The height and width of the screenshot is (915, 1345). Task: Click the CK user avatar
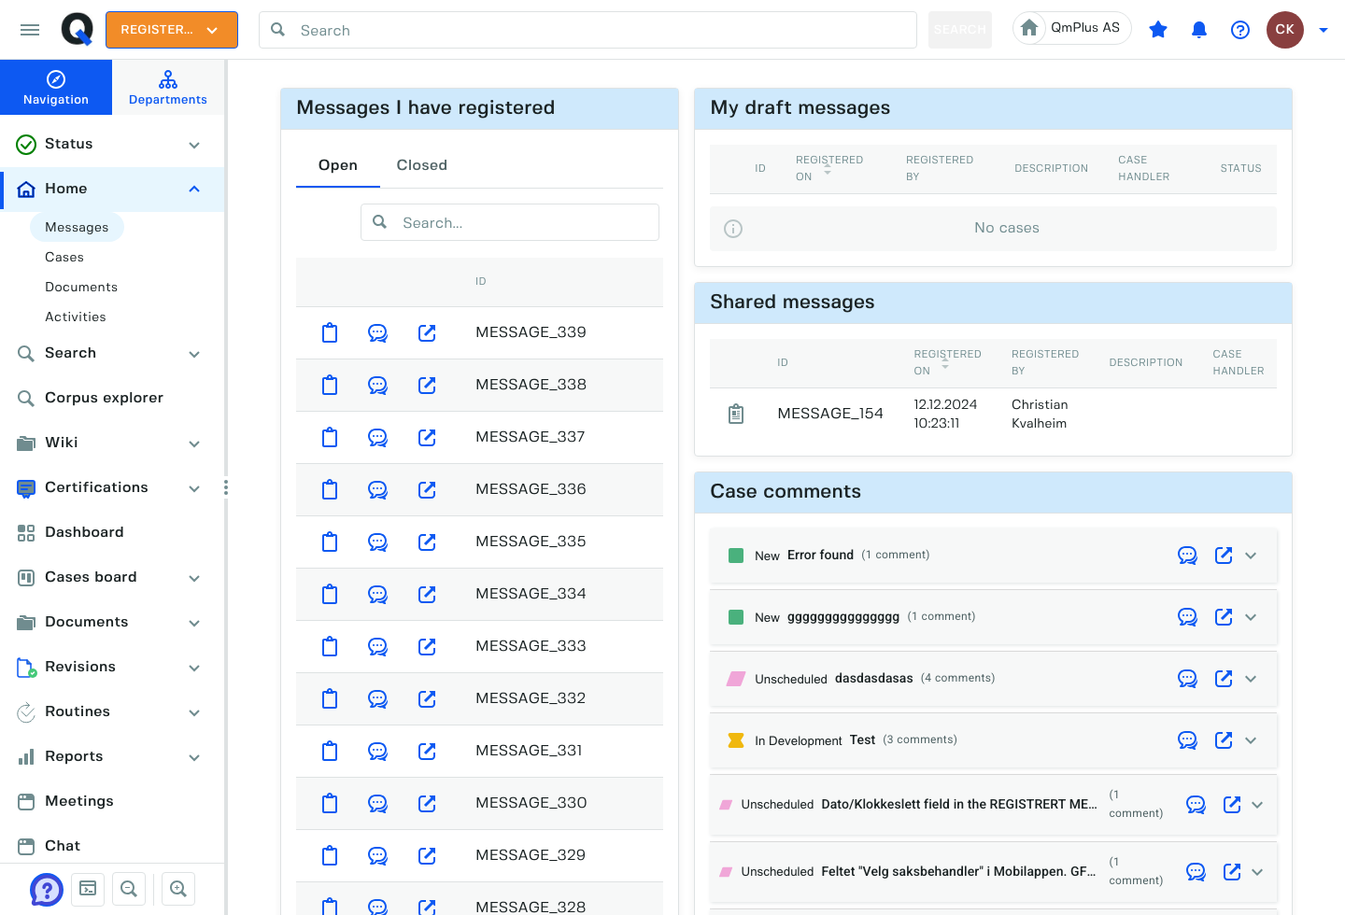(1285, 30)
